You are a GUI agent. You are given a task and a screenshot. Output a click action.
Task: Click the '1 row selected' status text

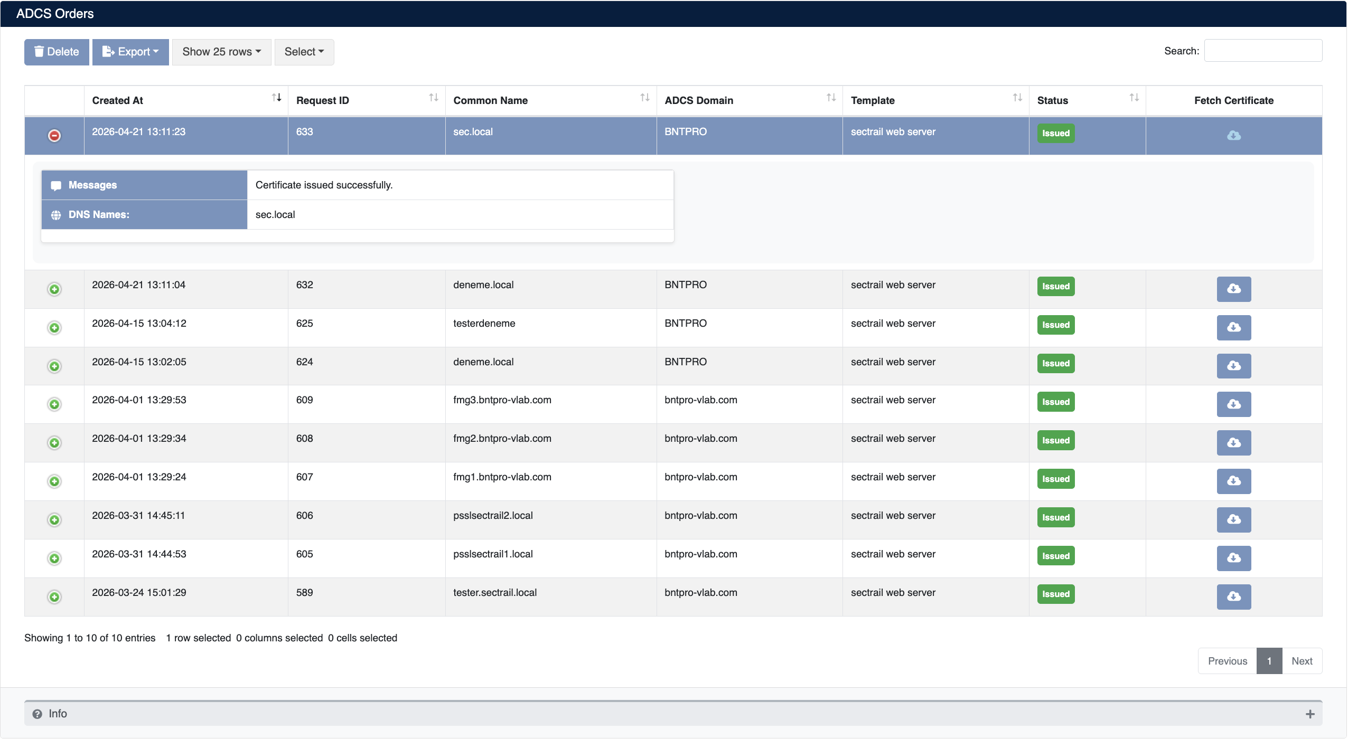point(198,638)
